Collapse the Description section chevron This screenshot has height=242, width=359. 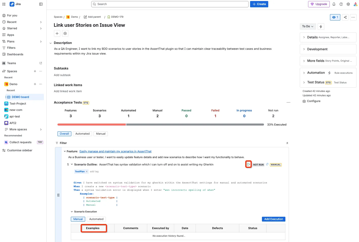coord(51,43)
